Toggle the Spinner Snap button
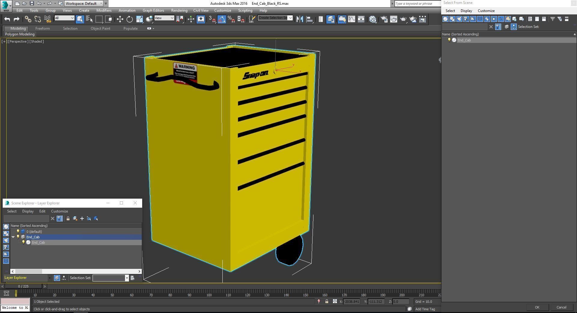Screen dimensions: 577x313 (241, 19)
